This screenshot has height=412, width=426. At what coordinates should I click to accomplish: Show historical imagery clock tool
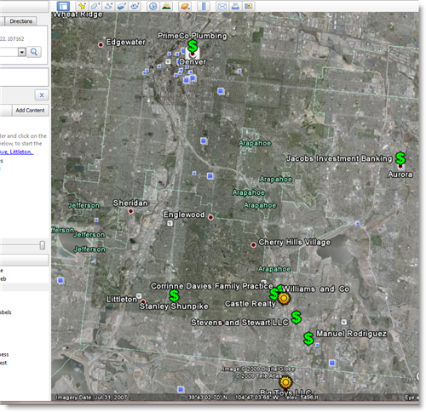point(153,6)
